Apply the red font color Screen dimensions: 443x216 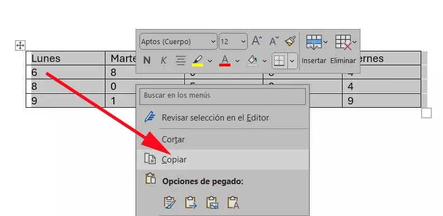225,60
